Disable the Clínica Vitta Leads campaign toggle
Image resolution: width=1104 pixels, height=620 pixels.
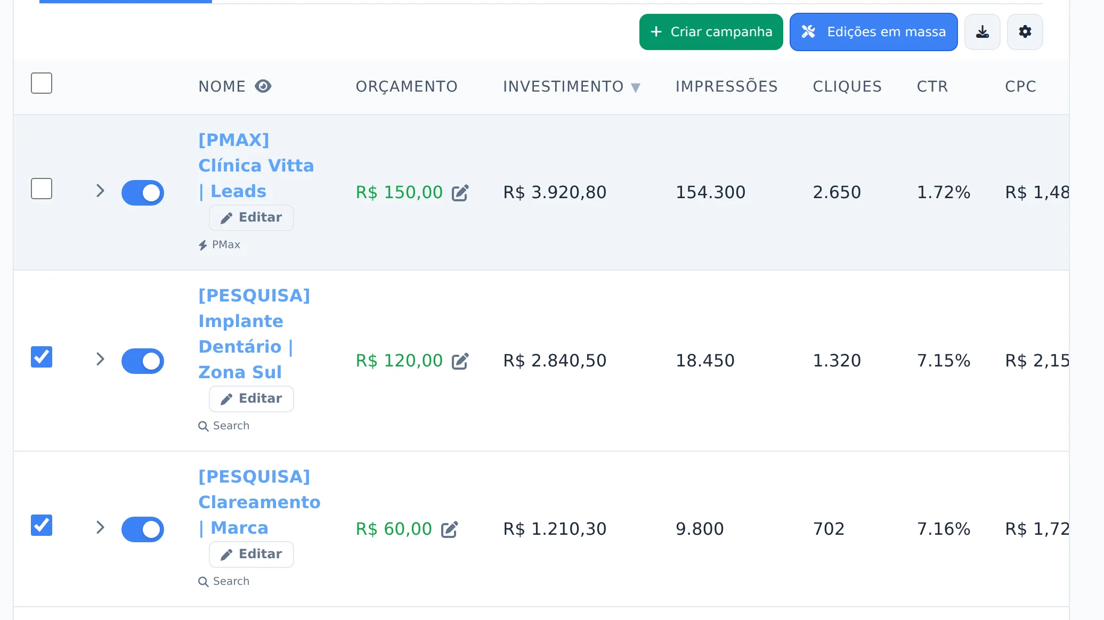143,193
